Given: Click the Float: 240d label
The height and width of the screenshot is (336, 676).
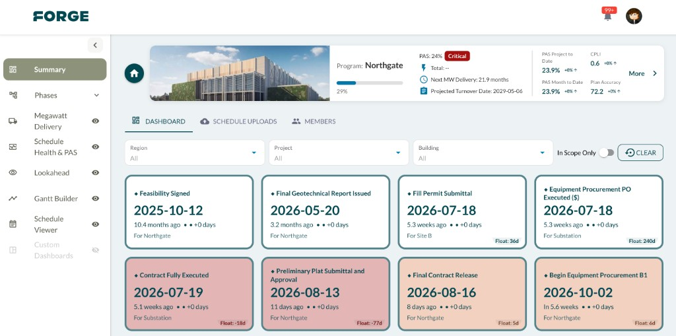Looking at the screenshot, I should click(643, 241).
